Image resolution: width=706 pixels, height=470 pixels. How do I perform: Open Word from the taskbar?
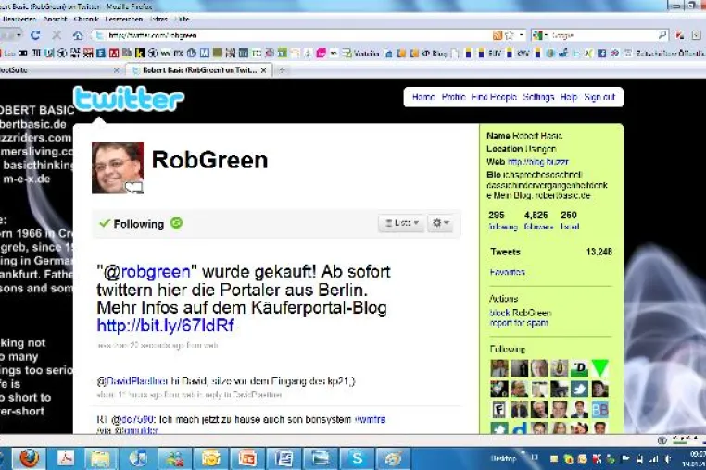(284, 458)
